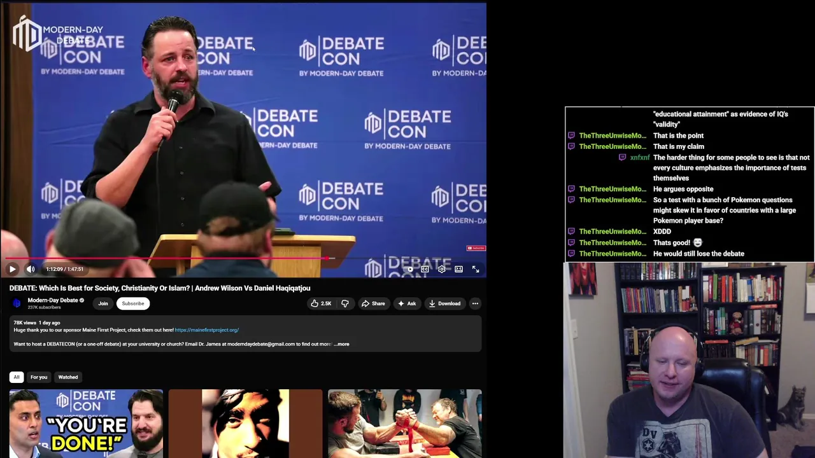Turn on closed captions
815x458 pixels.
coord(425,269)
